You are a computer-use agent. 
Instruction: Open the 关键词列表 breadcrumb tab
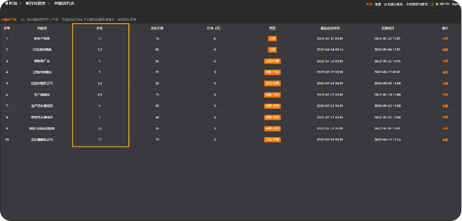pyautogui.click(x=64, y=3)
